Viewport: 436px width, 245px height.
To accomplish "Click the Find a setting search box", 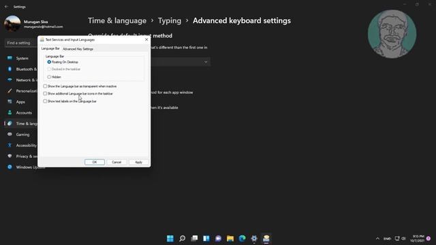I will pos(21,43).
